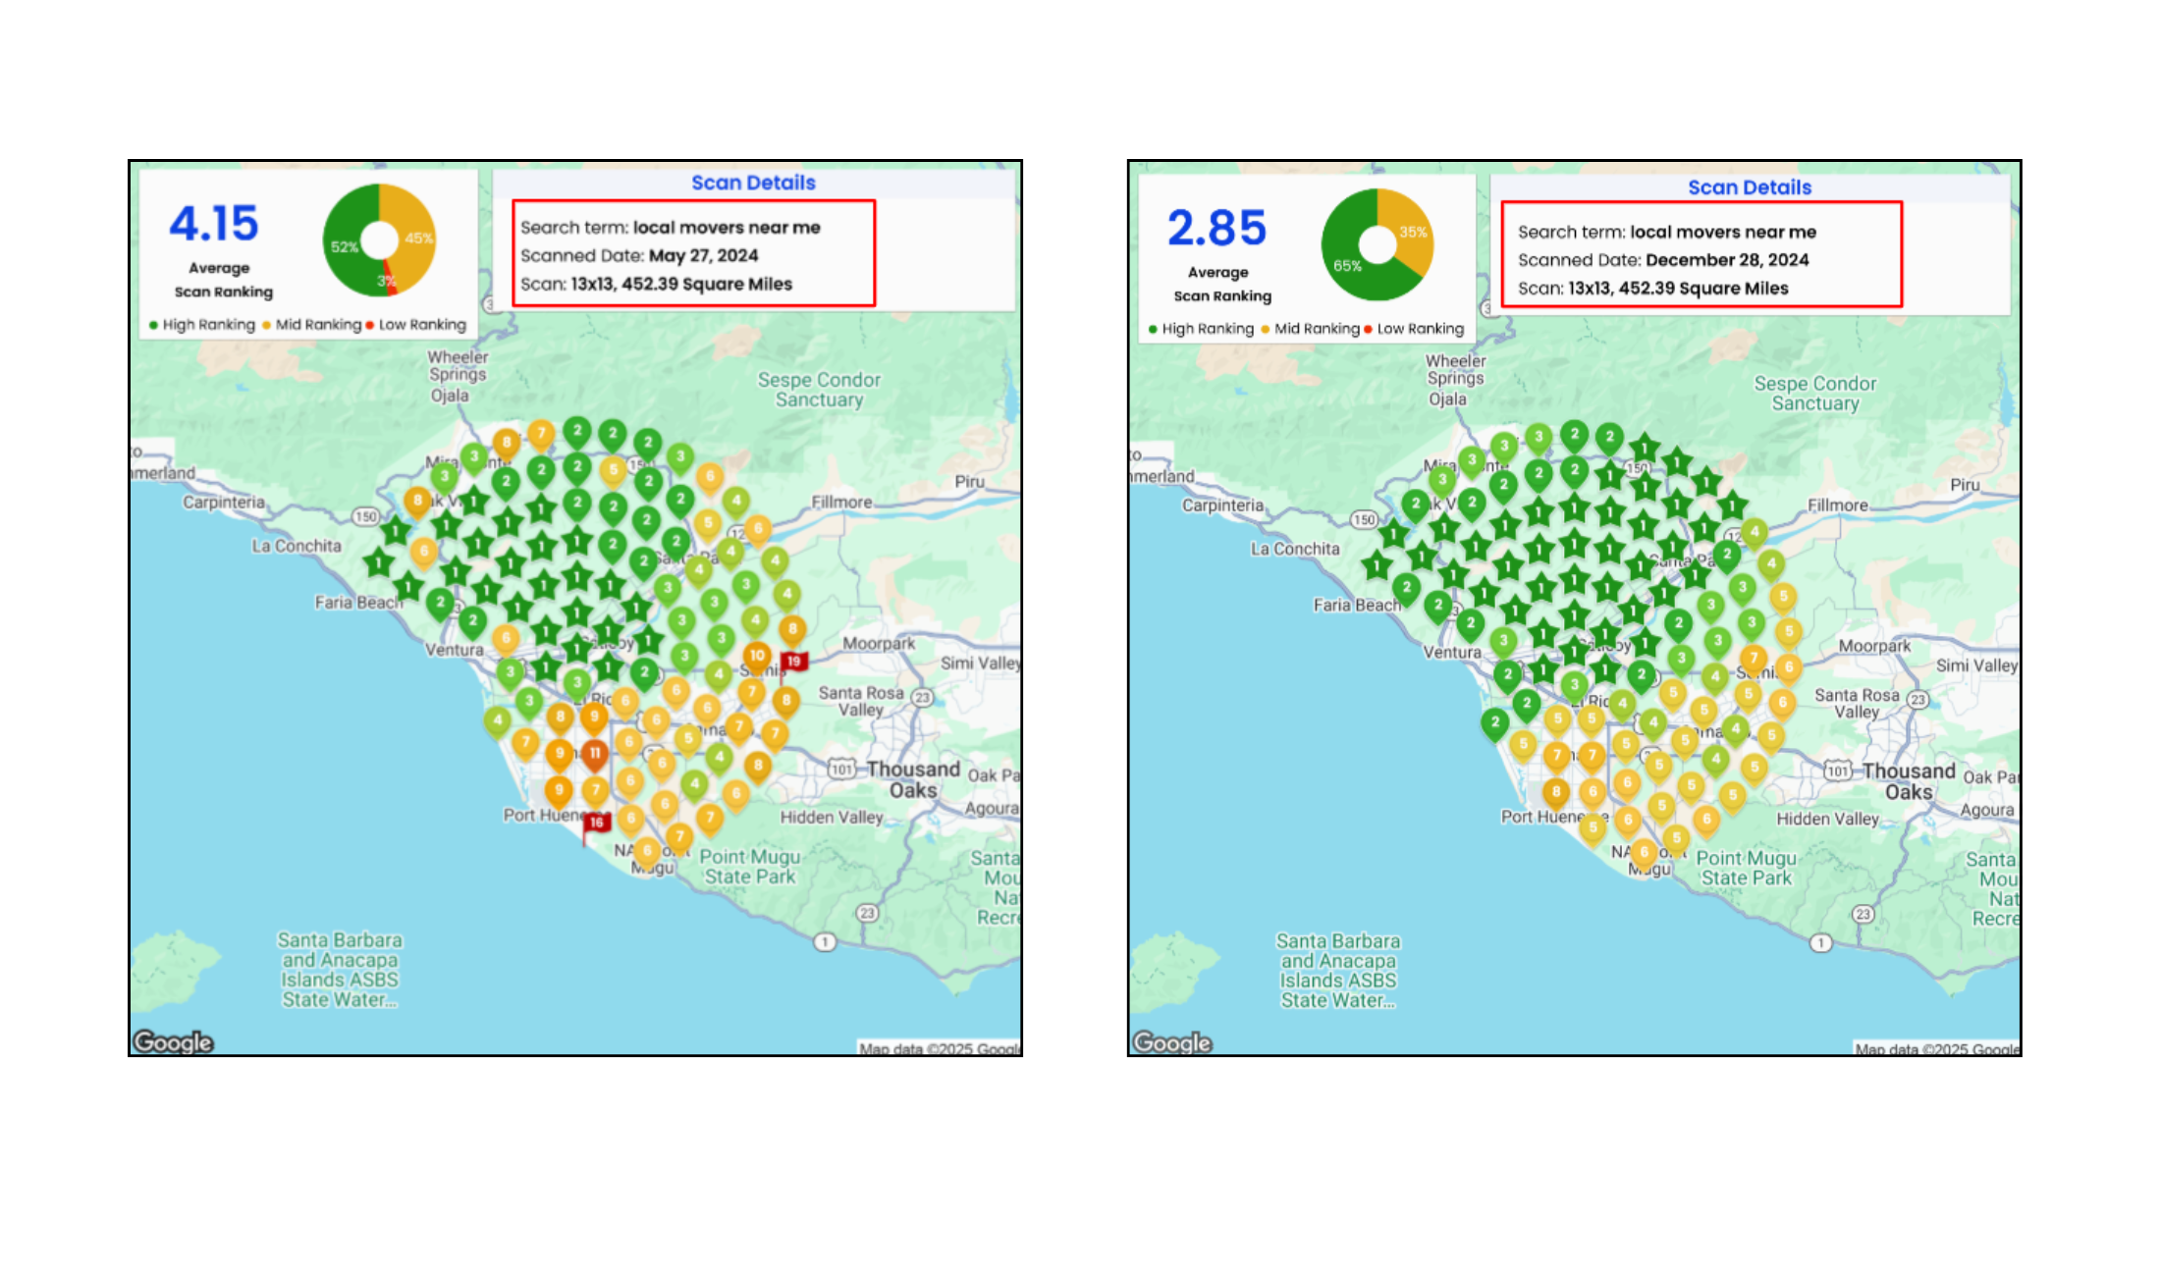Image resolution: width=2160 pixels, height=1276 pixels.
Task: Click the 65% green segment of right pie chart
Action: tap(1348, 265)
